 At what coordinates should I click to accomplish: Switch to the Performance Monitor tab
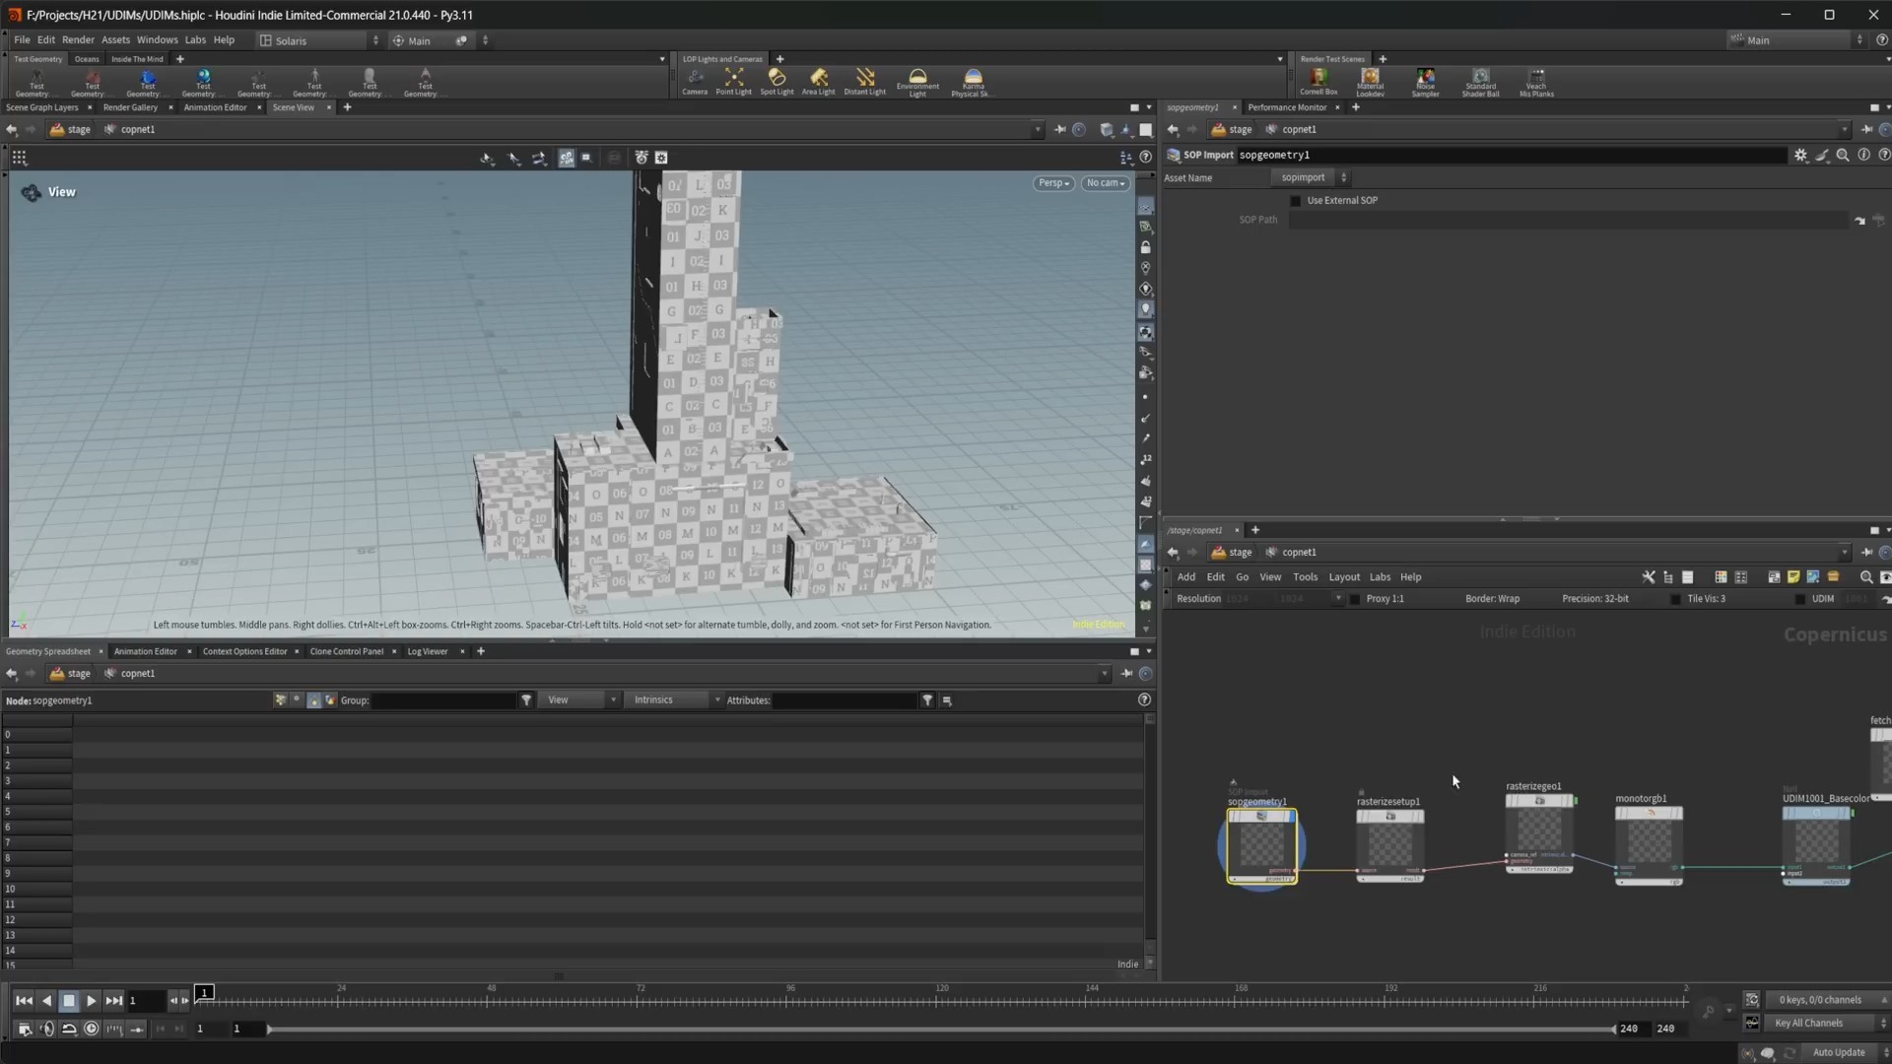pyautogui.click(x=1287, y=107)
